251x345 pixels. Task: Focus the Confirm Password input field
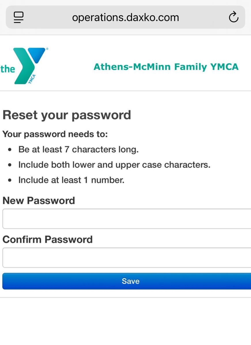pyautogui.click(x=127, y=258)
